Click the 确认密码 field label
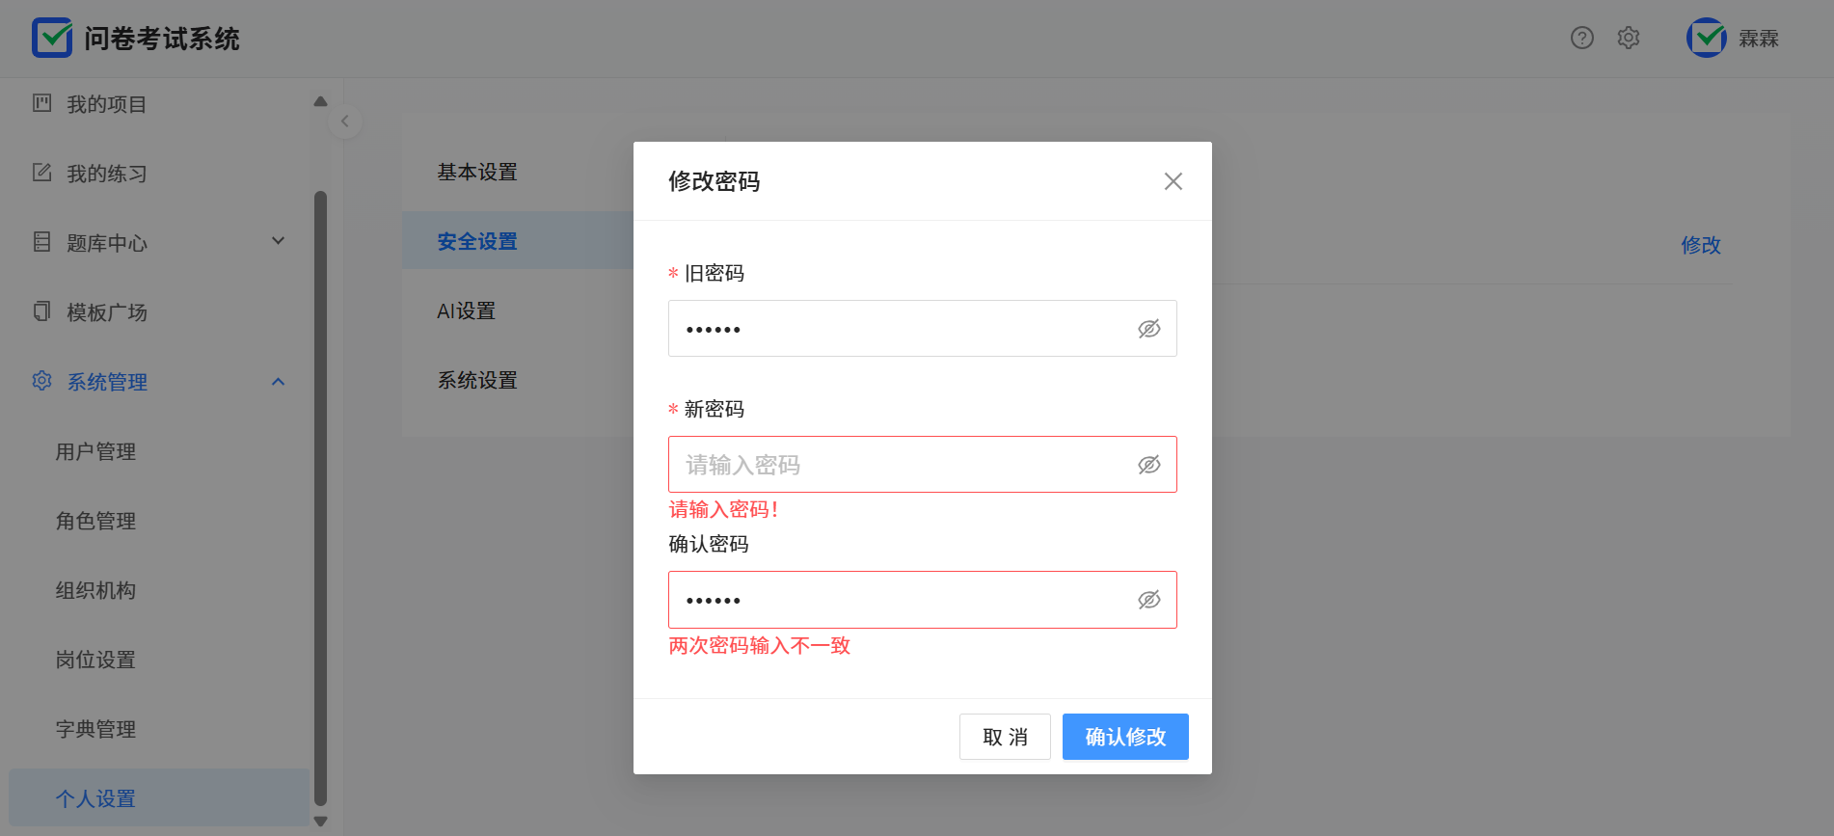1834x836 pixels. point(709,544)
